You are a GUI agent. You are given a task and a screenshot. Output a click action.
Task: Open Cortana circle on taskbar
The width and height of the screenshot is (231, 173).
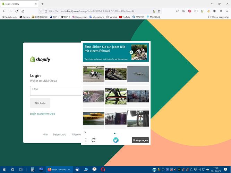[x=12, y=170]
